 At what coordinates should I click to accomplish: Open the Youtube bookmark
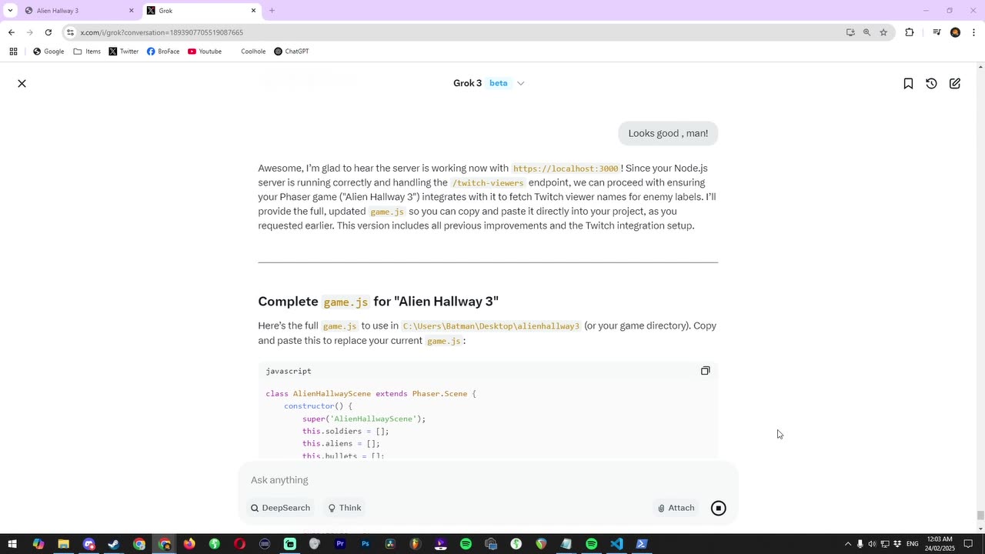(205, 52)
